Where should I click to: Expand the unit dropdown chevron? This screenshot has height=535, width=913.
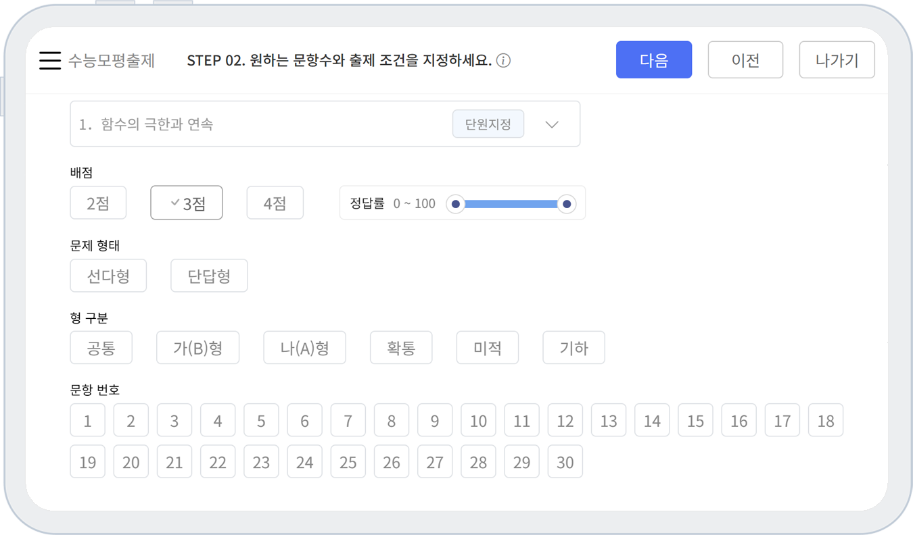552,124
